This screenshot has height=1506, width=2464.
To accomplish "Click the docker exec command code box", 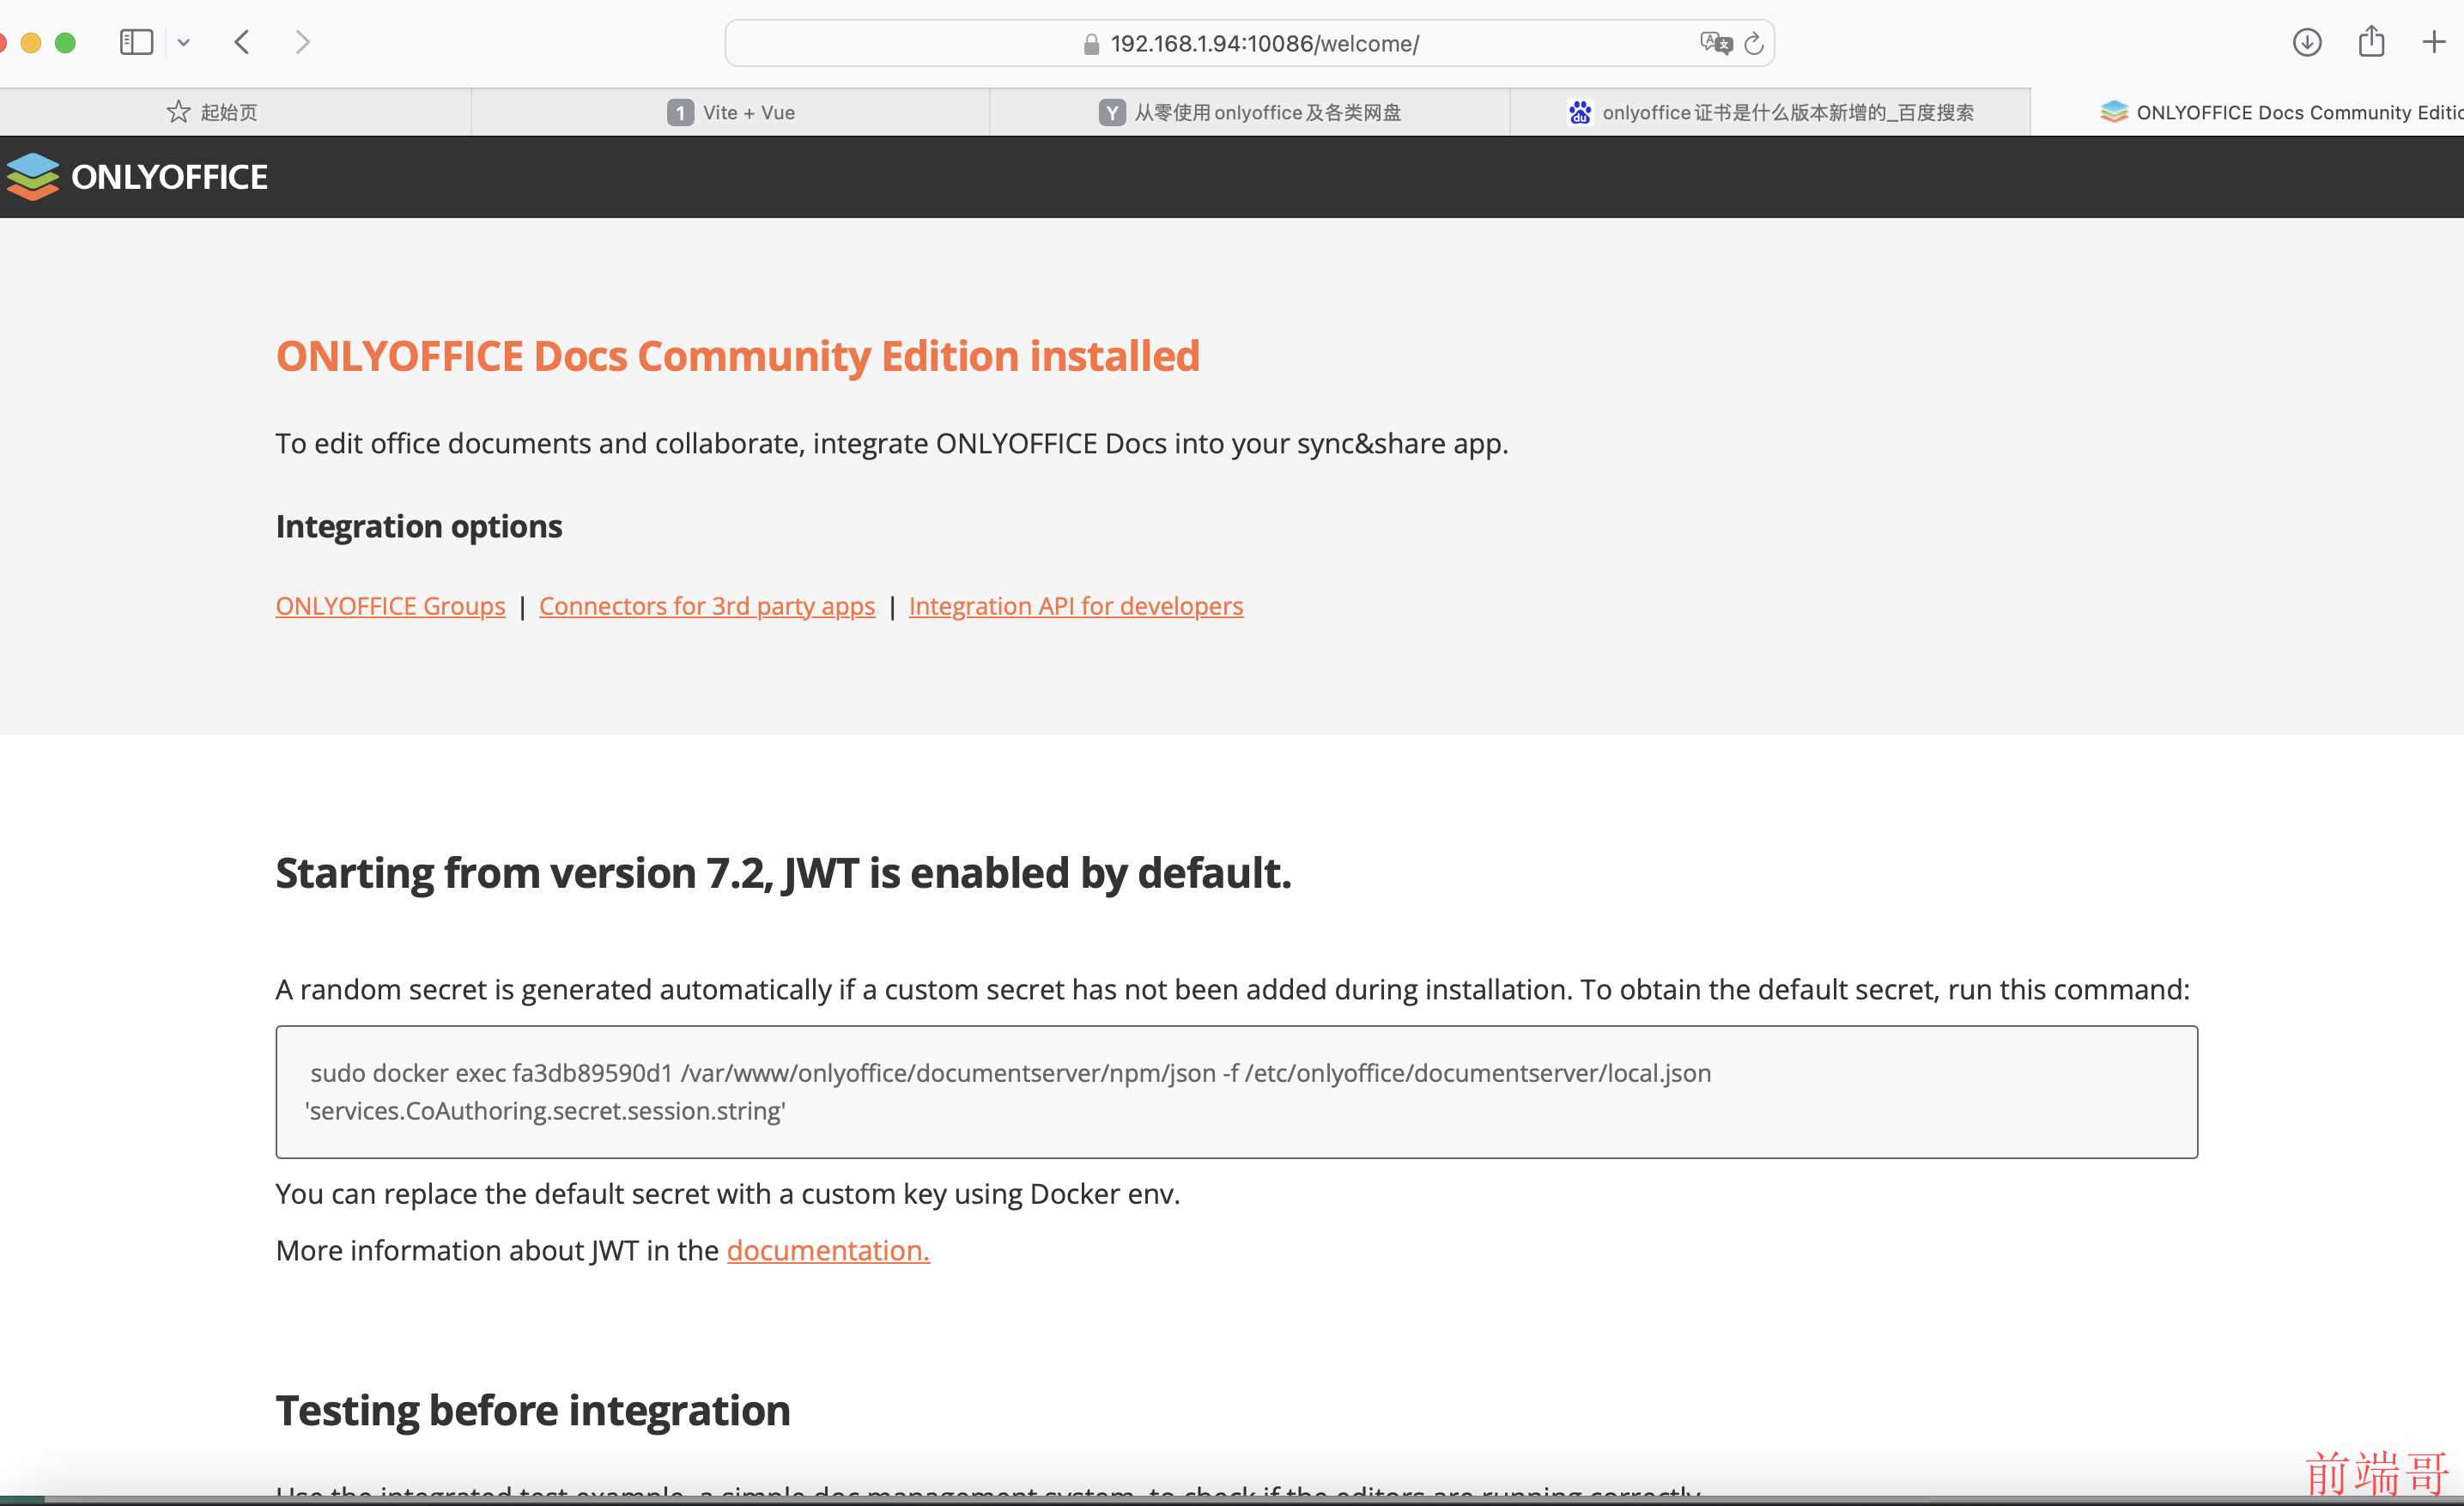I will click(x=1236, y=1092).
